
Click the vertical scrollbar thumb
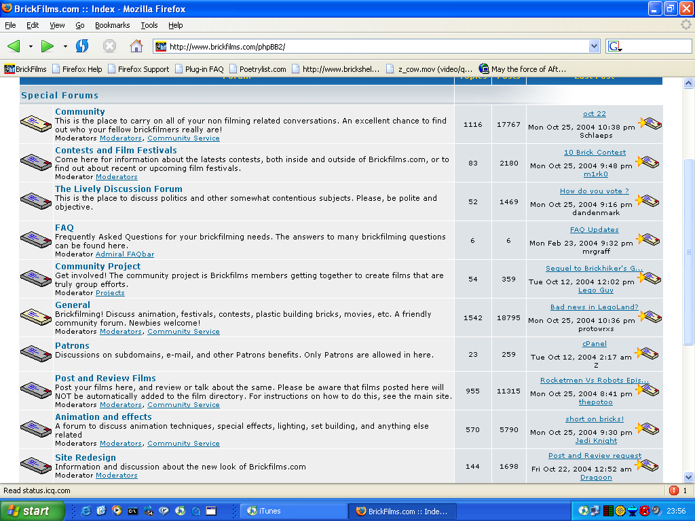[x=688, y=251]
